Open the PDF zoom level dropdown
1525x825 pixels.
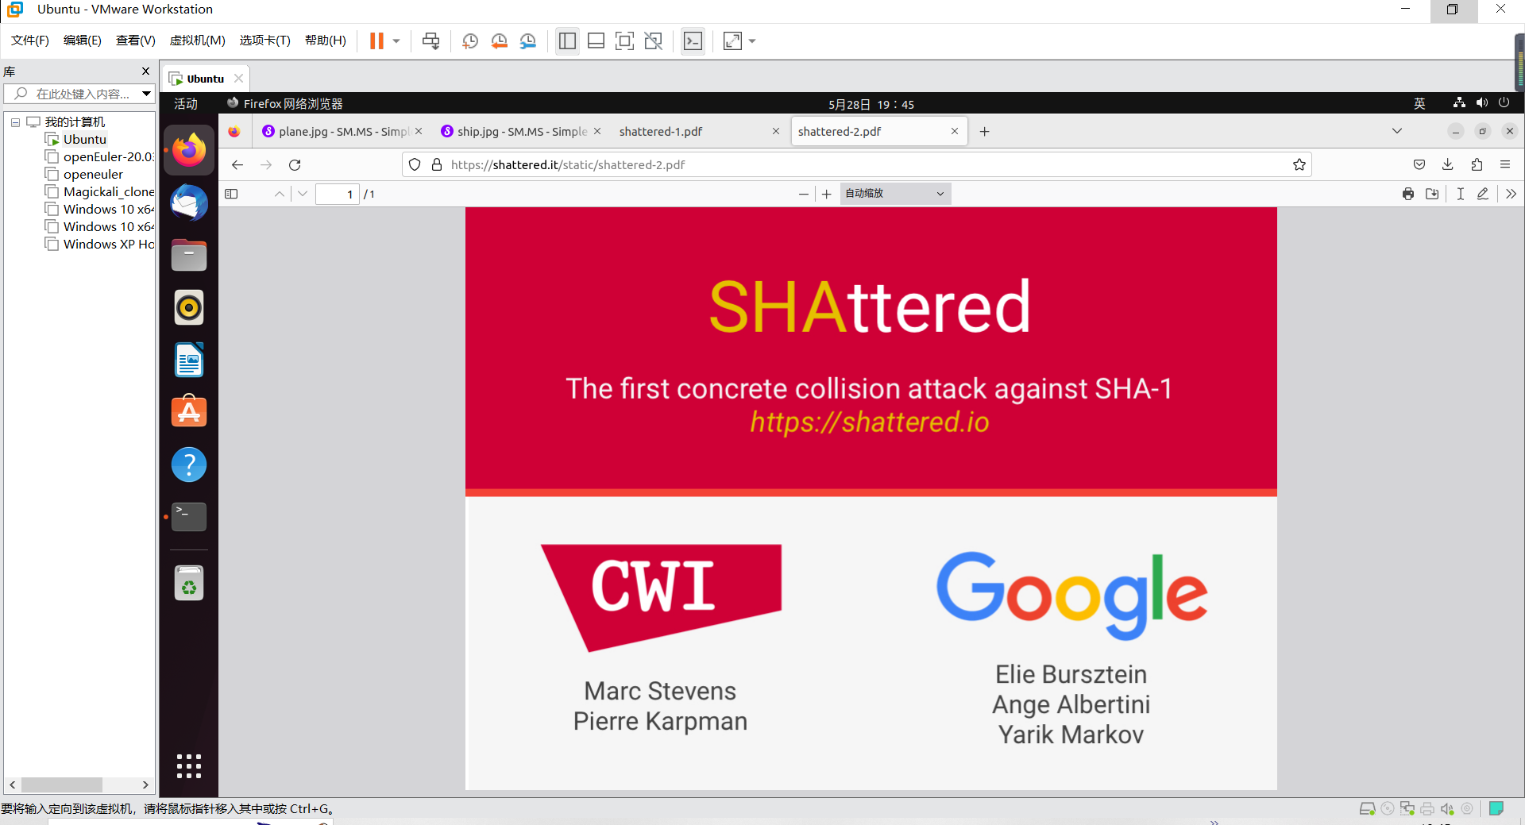pos(895,194)
